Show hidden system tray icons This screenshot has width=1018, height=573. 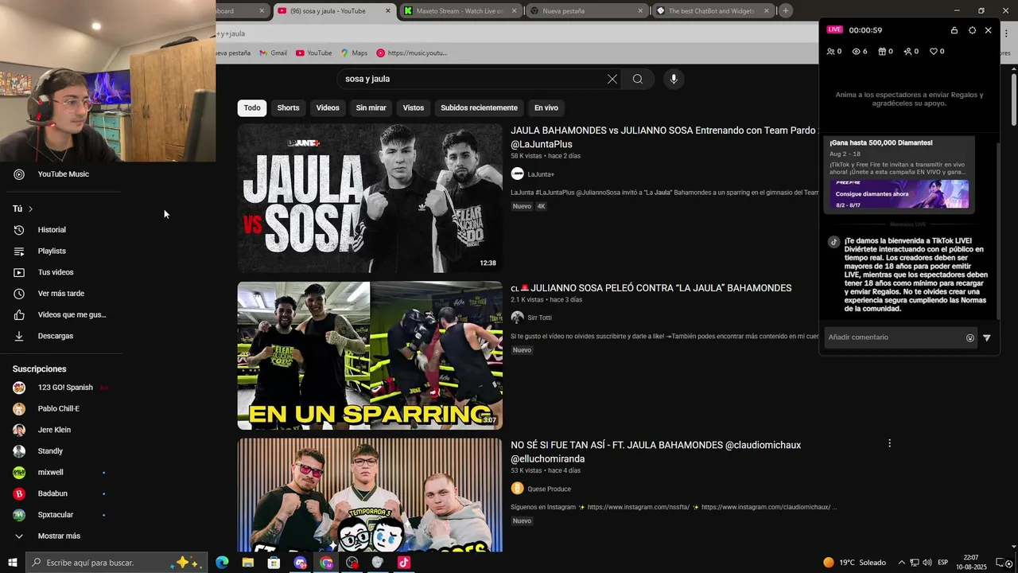pyautogui.click(x=901, y=563)
